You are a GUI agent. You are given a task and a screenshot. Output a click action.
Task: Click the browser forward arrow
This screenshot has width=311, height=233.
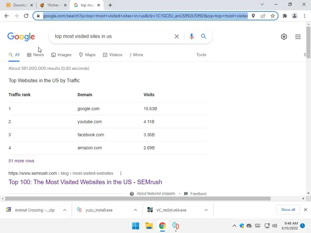click(16, 16)
